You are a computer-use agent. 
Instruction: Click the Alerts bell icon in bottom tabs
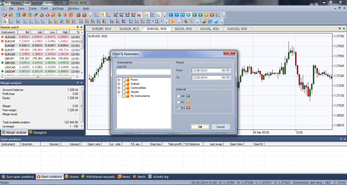pos(135,177)
